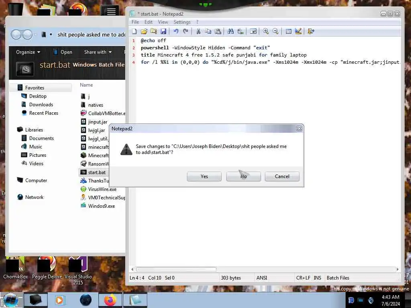Image resolution: width=411 pixels, height=308 pixels.
Task: Click the Replace icon in Notepad2 toolbar
Action: click(x=240, y=31)
